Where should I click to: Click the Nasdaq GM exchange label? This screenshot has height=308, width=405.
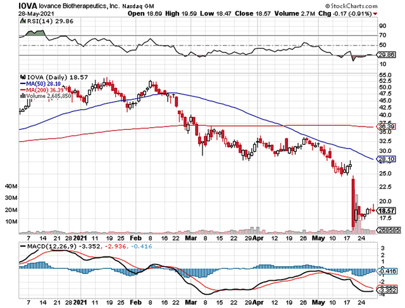point(138,6)
